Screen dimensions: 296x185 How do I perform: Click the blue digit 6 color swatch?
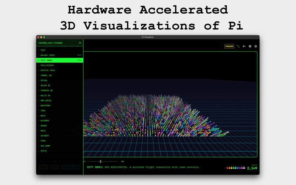click(238, 168)
